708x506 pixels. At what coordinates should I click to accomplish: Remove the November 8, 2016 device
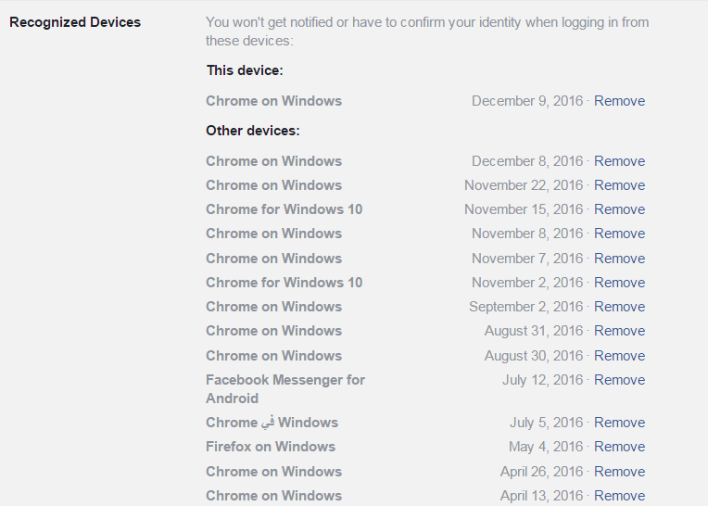point(619,234)
